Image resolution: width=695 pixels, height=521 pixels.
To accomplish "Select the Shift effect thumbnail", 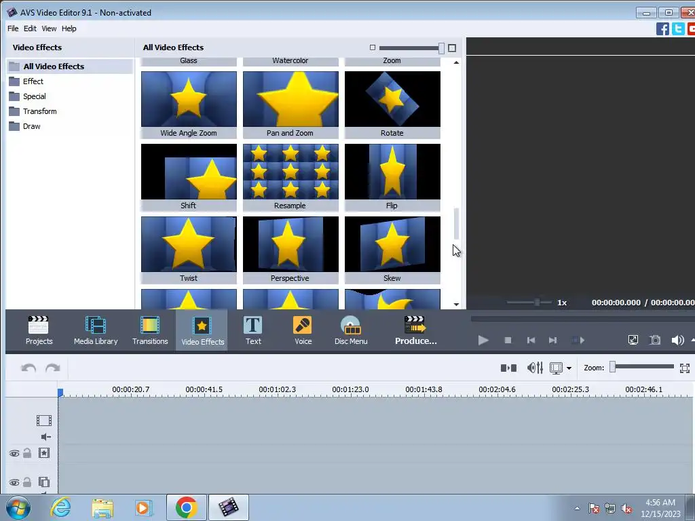I will pos(189,177).
